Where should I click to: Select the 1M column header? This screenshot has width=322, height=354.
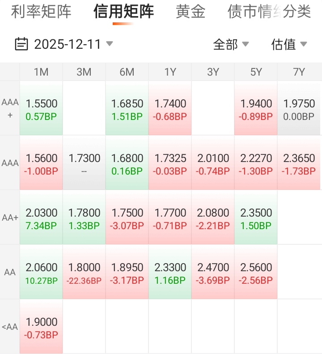click(41, 72)
